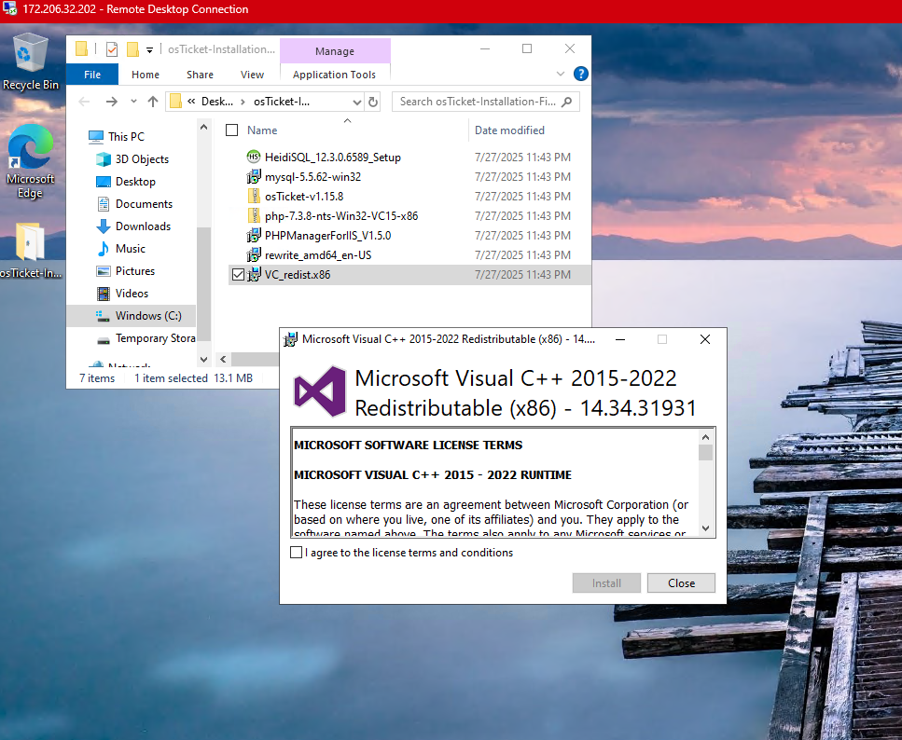Sort files by the Name column

click(x=262, y=130)
